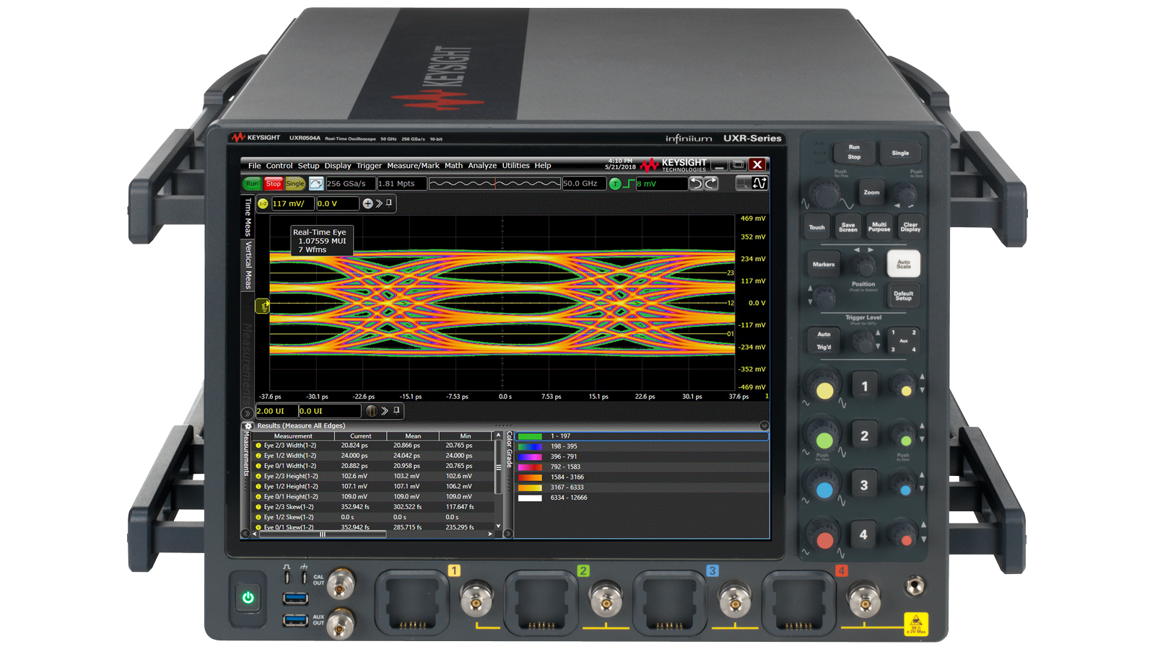Click the redo arrow icon

pyautogui.click(x=711, y=184)
